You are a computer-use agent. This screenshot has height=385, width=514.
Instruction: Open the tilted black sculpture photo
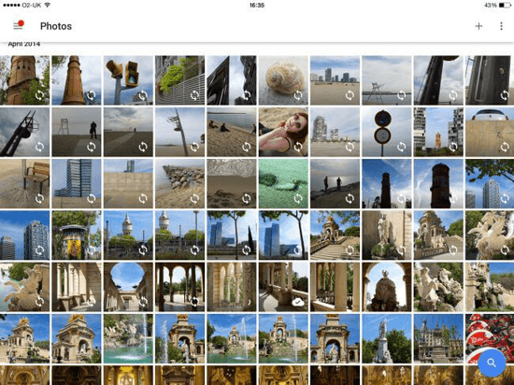24,132
